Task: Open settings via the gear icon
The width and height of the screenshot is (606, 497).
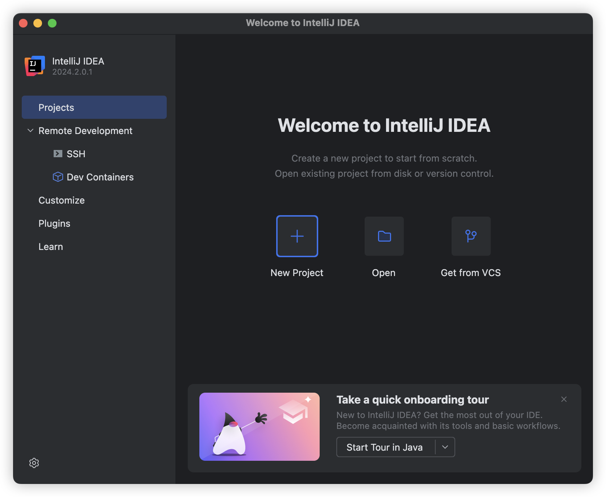Action: 34,463
